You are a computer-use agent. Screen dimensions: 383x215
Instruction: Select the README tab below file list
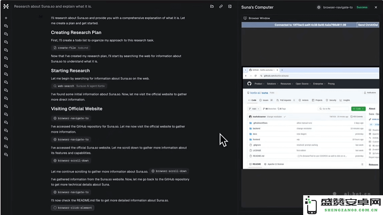click(255, 164)
